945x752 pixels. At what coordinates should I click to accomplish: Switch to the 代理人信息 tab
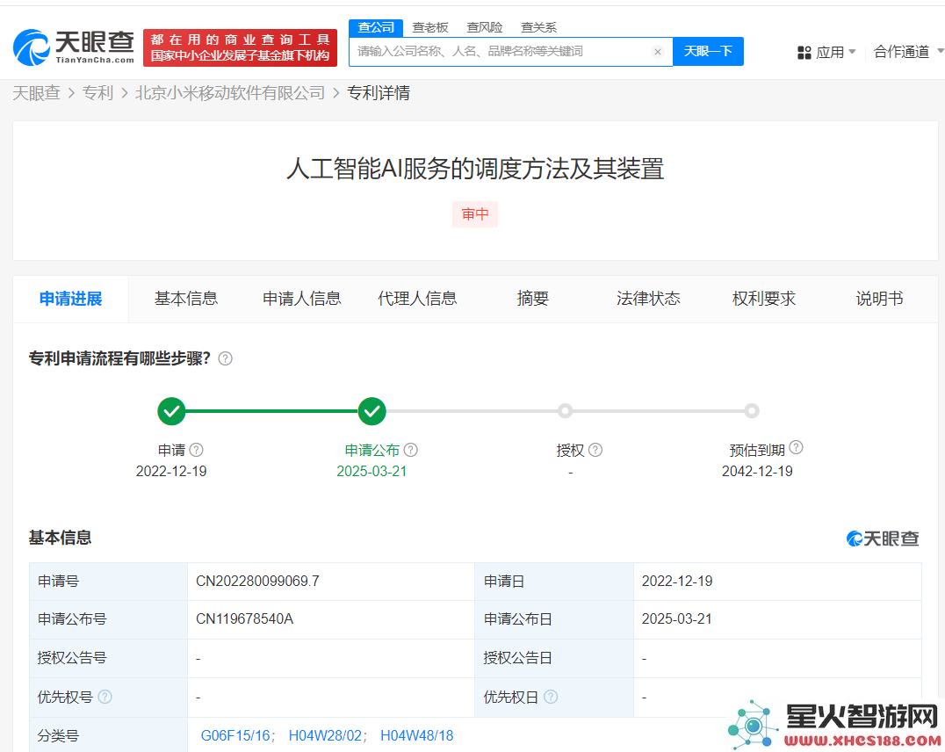417,299
